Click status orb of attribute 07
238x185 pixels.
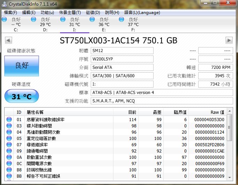pyautogui.click(x=9, y=145)
